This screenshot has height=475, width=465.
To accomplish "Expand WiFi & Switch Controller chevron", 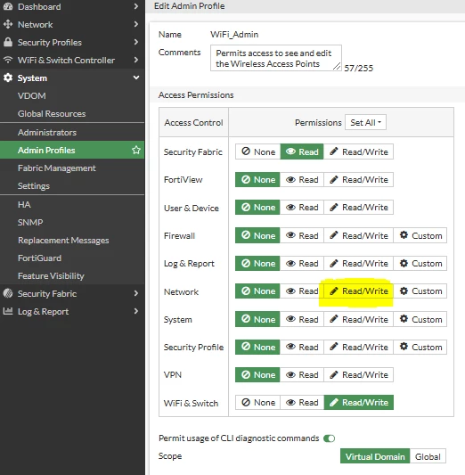I will coord(136,60).
